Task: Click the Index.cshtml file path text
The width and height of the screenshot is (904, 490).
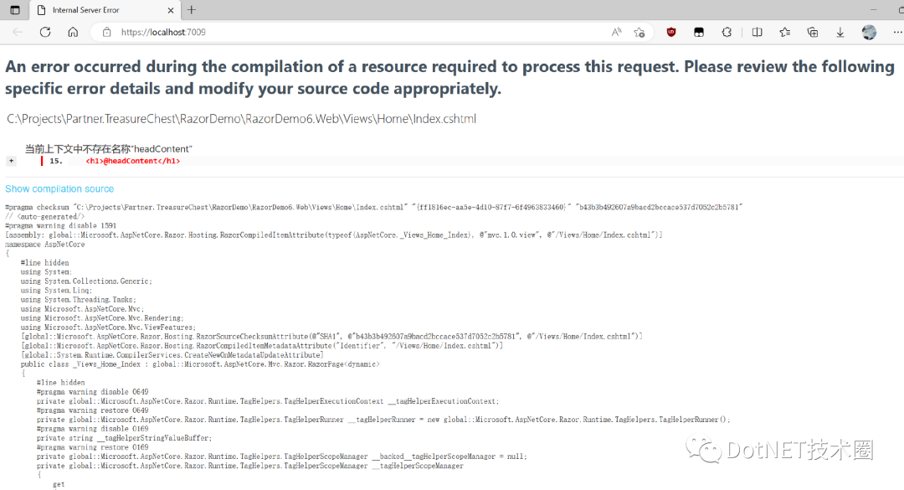Action: click(x=242, y=119)
